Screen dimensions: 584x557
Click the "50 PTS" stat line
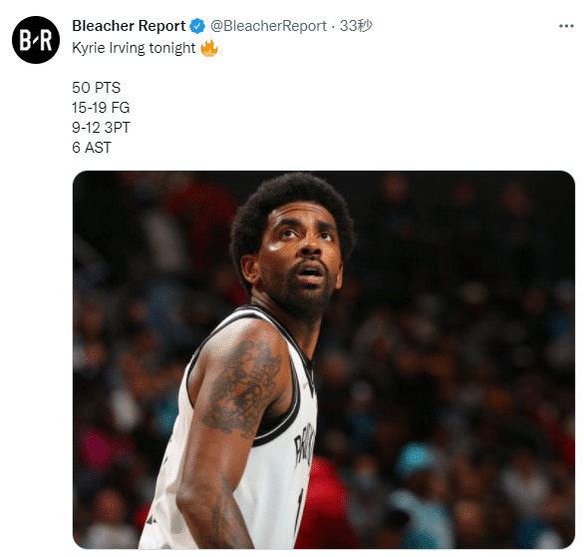tap(97, 88)
